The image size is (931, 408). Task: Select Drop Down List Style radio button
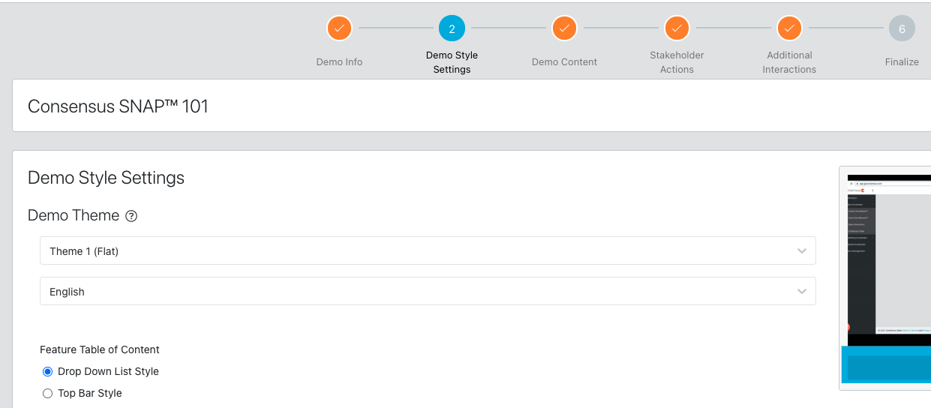(x=48, y=371)
